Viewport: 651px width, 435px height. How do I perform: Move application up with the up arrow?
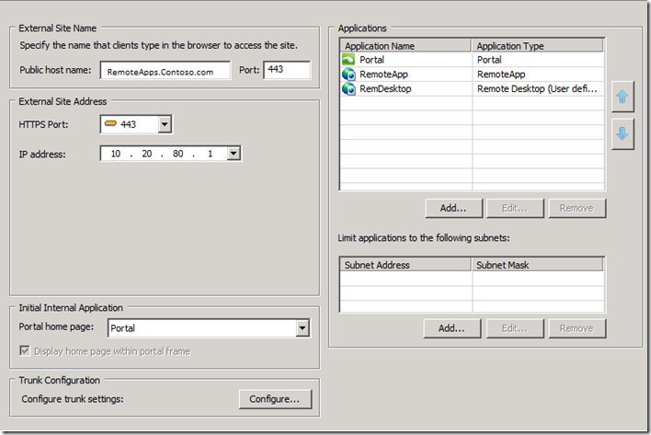click(622, 97)
